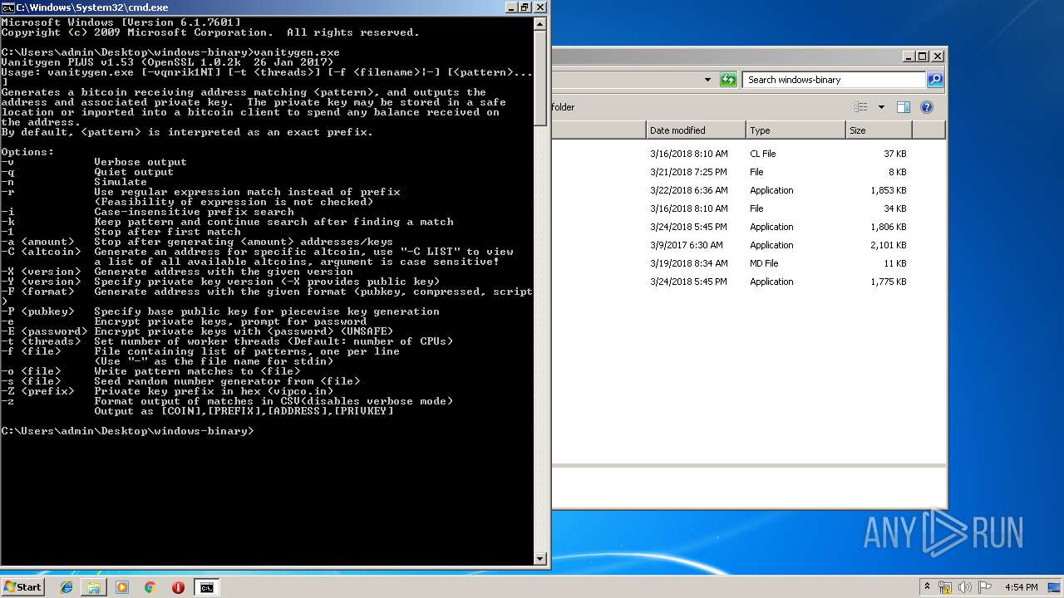Click the cmd vertical scrollbar thumb

[540, 77]
